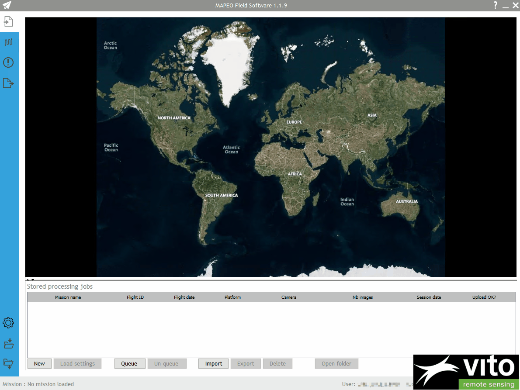Click the VITO remote sensing logo

coord(466,372)
